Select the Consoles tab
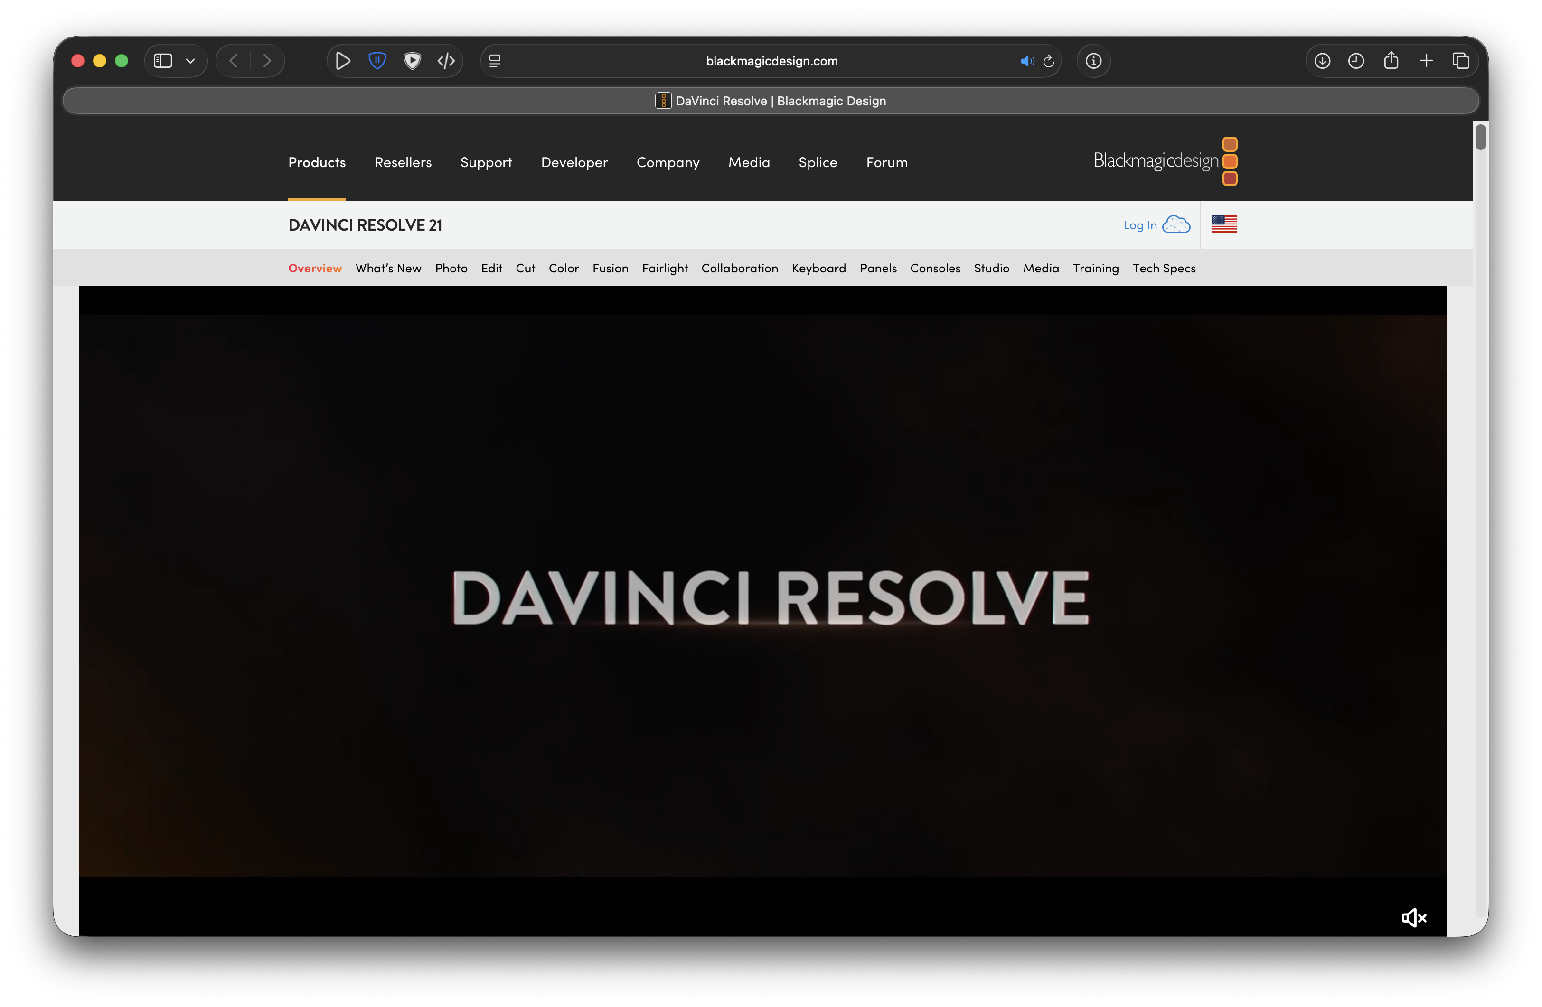 935,268
